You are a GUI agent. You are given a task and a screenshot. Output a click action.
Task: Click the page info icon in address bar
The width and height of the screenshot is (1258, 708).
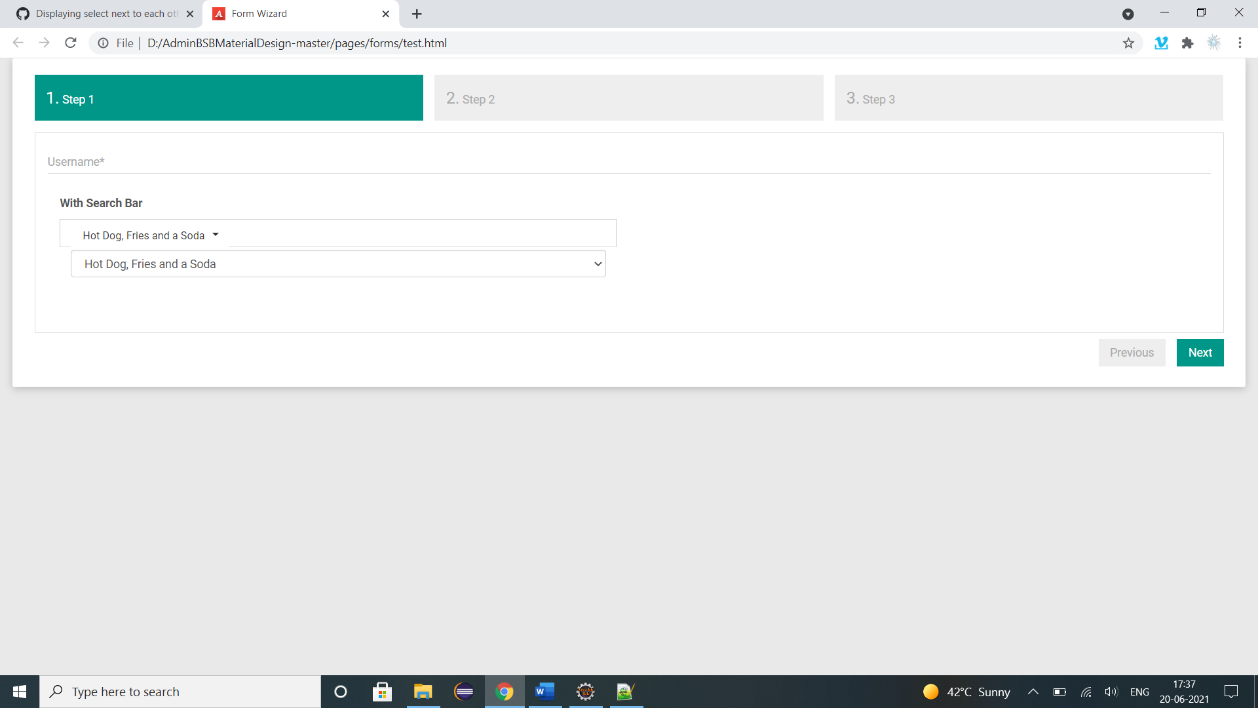pyautogui.click(x=103, y=43)
